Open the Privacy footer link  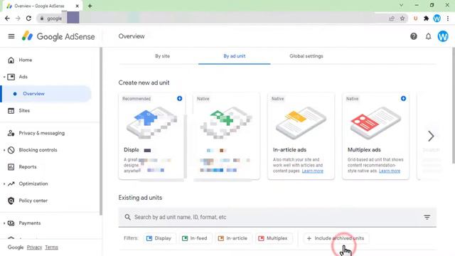34,247
